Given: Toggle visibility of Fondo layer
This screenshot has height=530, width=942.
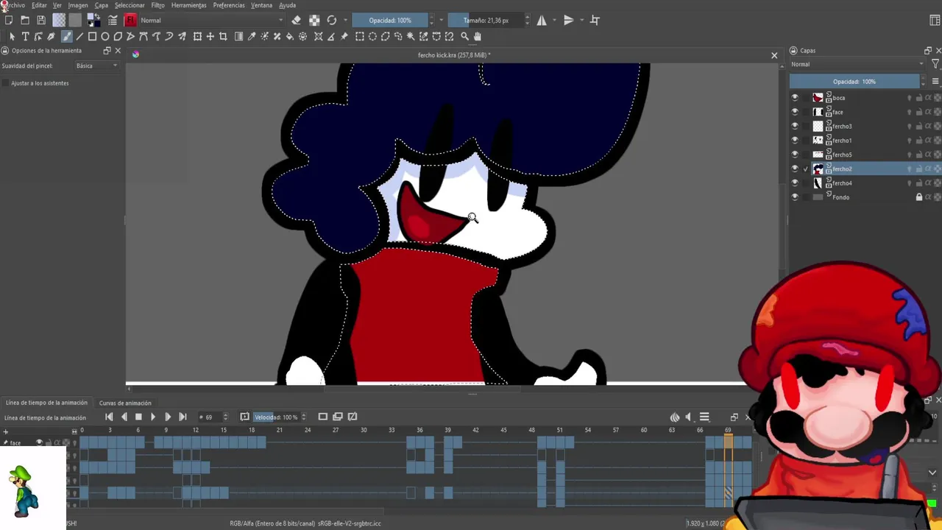Looking at the screenshot, I should [795, 197].
